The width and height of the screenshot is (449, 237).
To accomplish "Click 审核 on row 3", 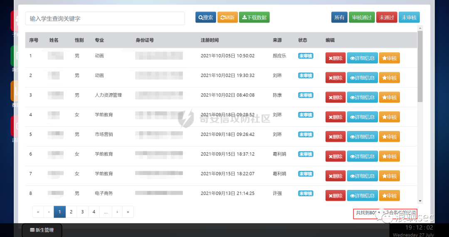I will point(389,97).
